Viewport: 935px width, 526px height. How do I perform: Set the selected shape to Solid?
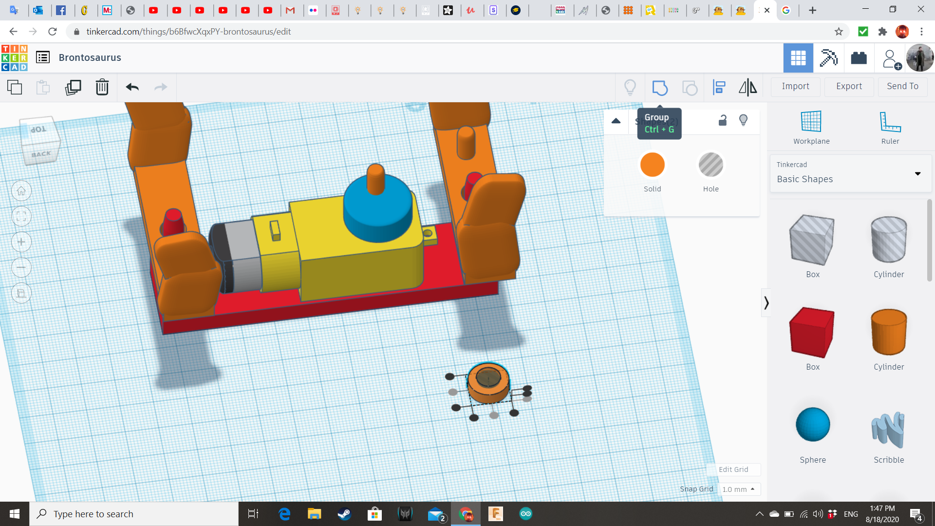click(652, 165)
